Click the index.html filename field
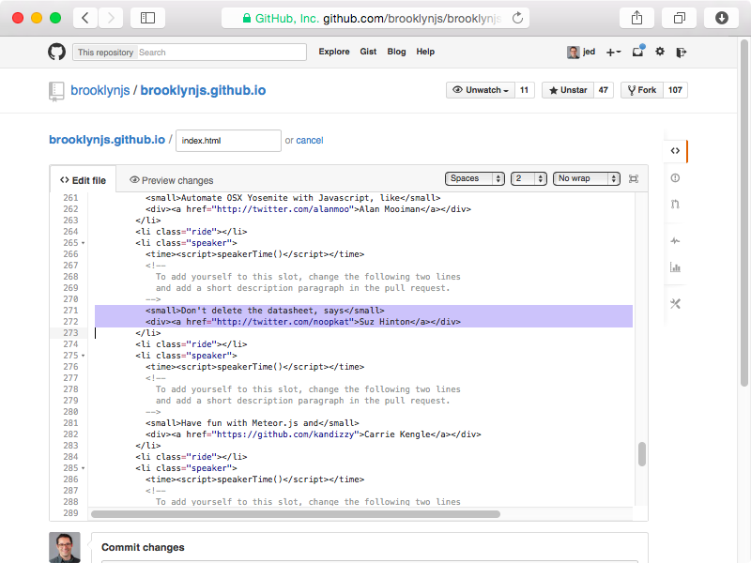Image resolution: width=751 pixels, height=563 pixels. click(x=228, y=141)
